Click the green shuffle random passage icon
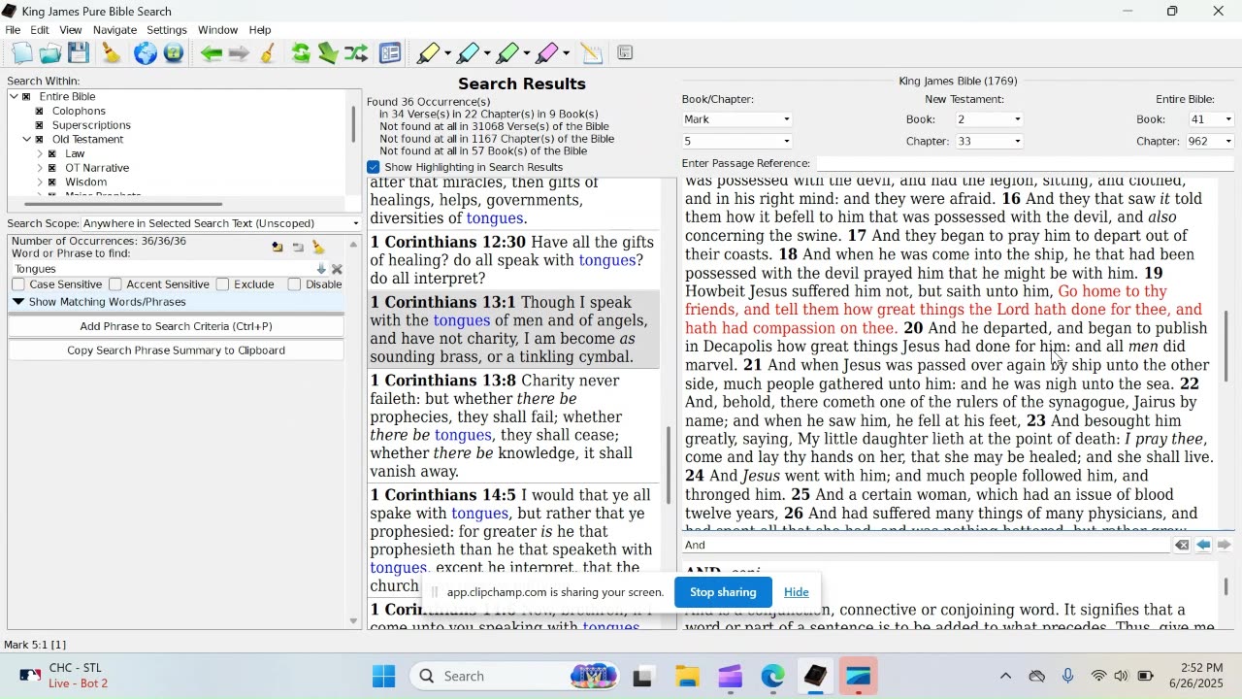Screen dimensions: 1242x699 point(356,53)
